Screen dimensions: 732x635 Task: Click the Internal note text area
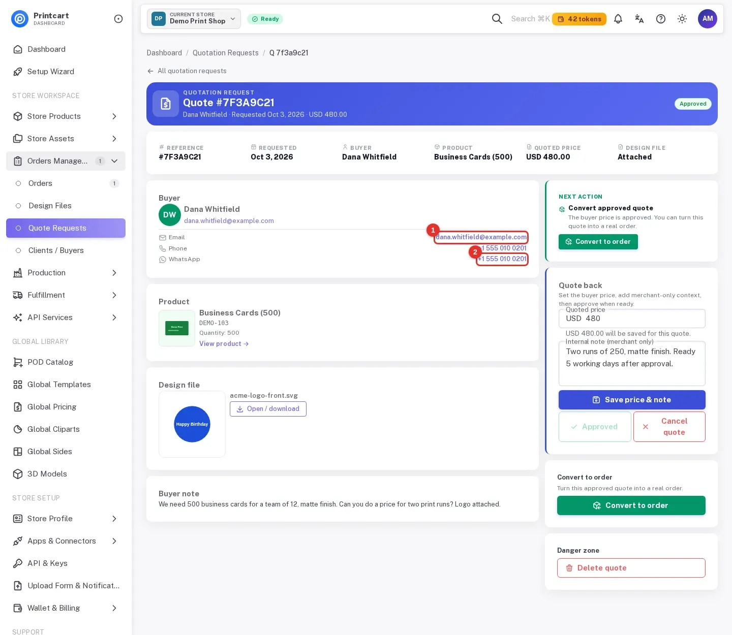(x=632, y=364)
